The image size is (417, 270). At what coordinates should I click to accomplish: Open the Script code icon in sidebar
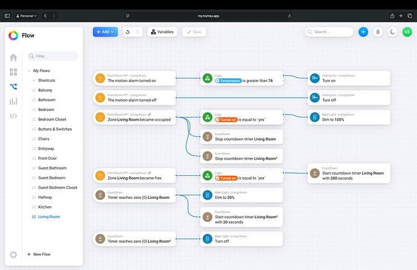(x=13, y=116)
